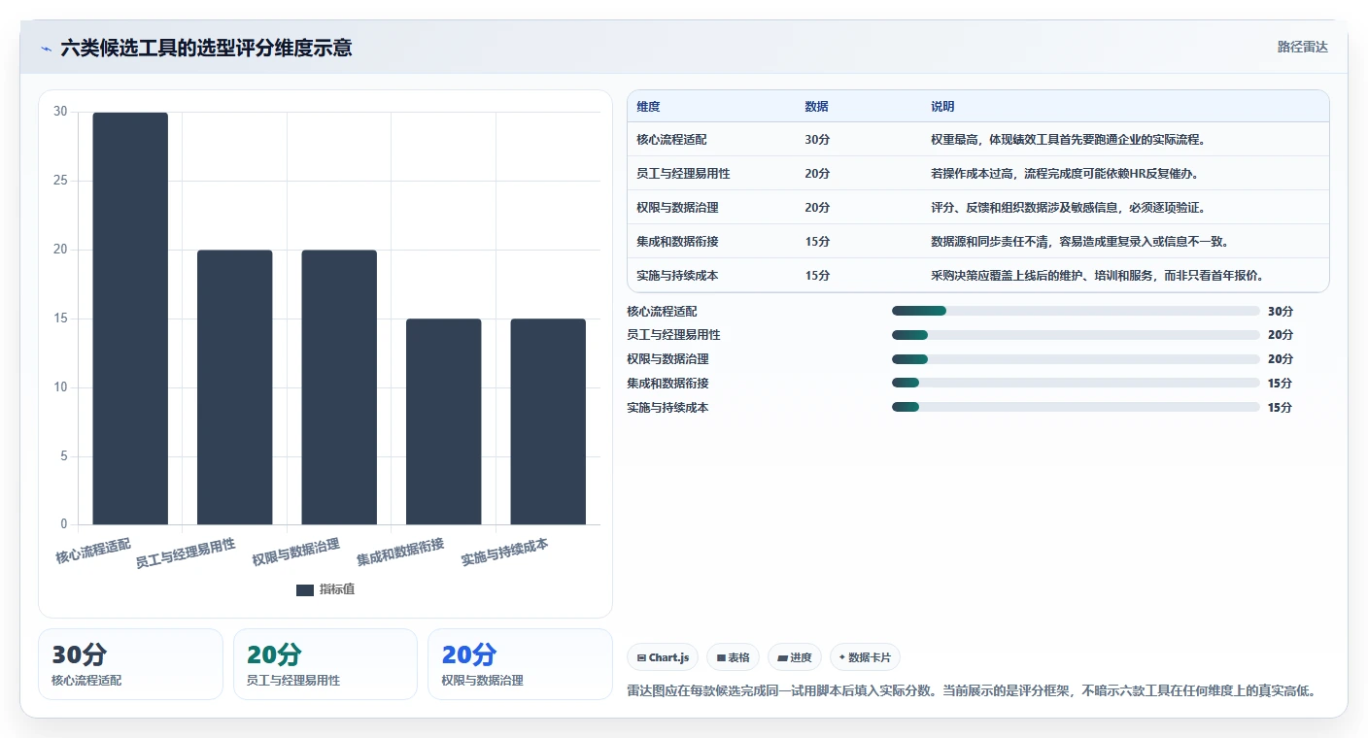Click the 核心流程适配 progress bar
Viewport: 1368px width, 738px height.
[x=1076, y=311]
